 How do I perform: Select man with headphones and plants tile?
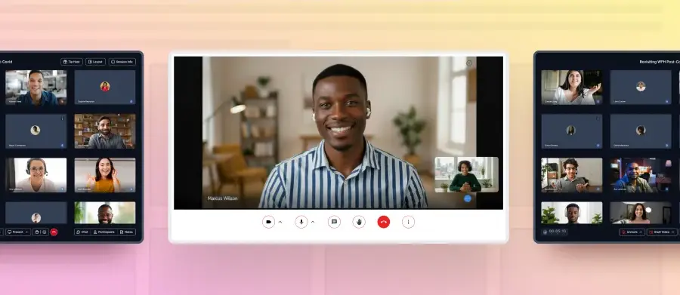point(572,213)
